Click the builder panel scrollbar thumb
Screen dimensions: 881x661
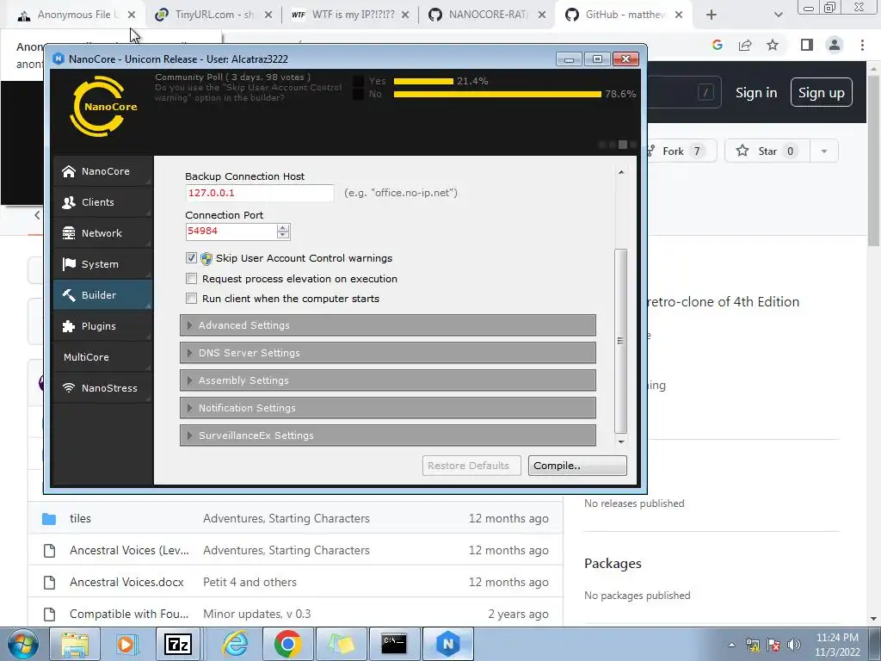point(621,341)
